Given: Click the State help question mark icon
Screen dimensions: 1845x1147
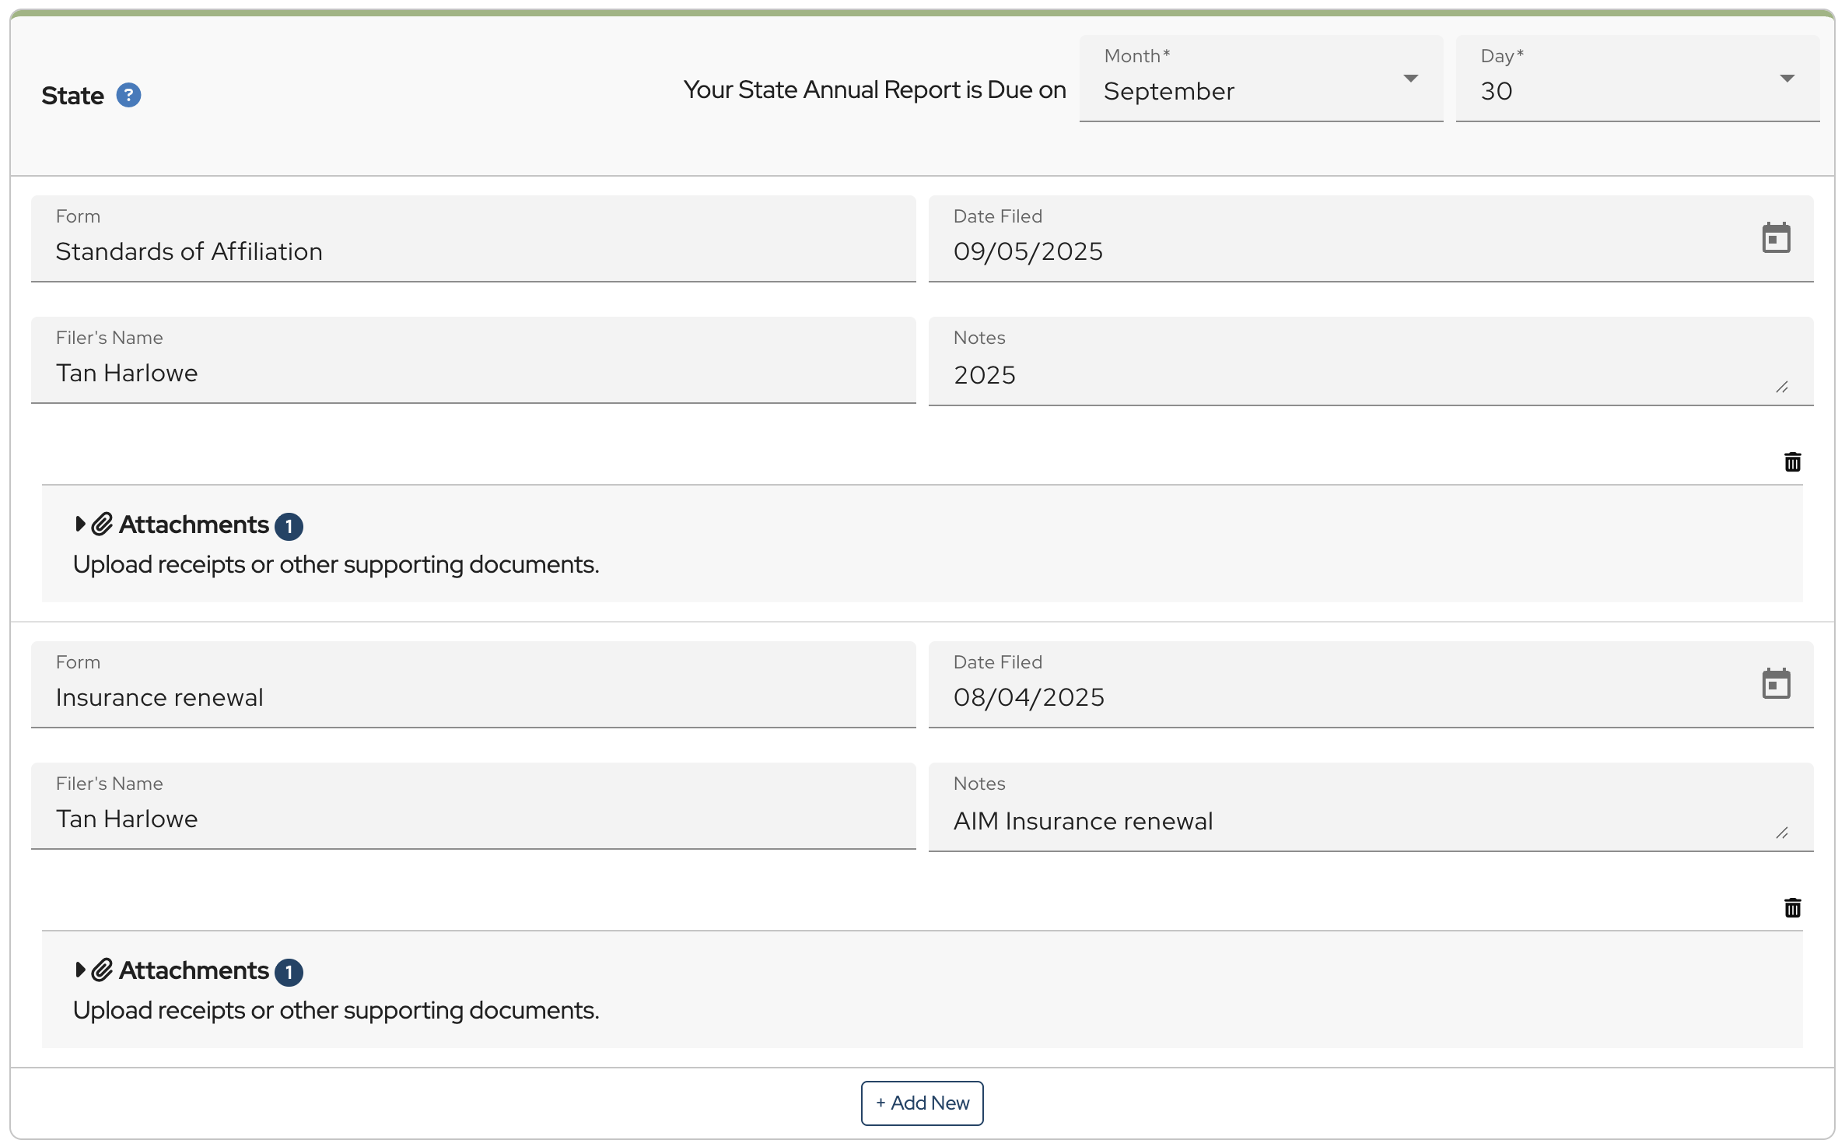Looking at the screenshot, I should (x=128, y=95).
